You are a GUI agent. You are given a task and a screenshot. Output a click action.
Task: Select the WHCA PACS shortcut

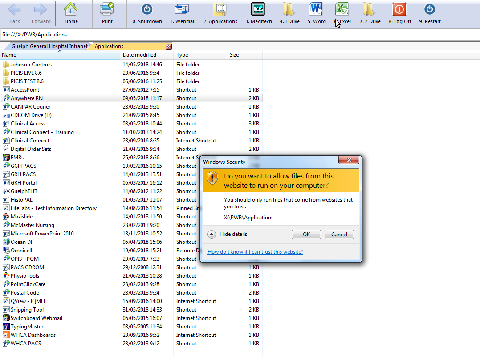(26, 344)
